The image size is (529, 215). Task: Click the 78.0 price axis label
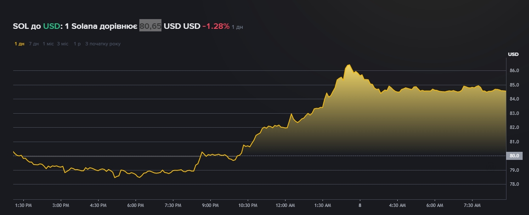[515, 184]
